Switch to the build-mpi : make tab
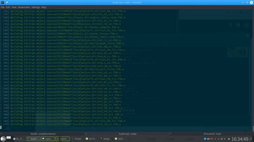 pyautogui.click(x=128, y=134)
